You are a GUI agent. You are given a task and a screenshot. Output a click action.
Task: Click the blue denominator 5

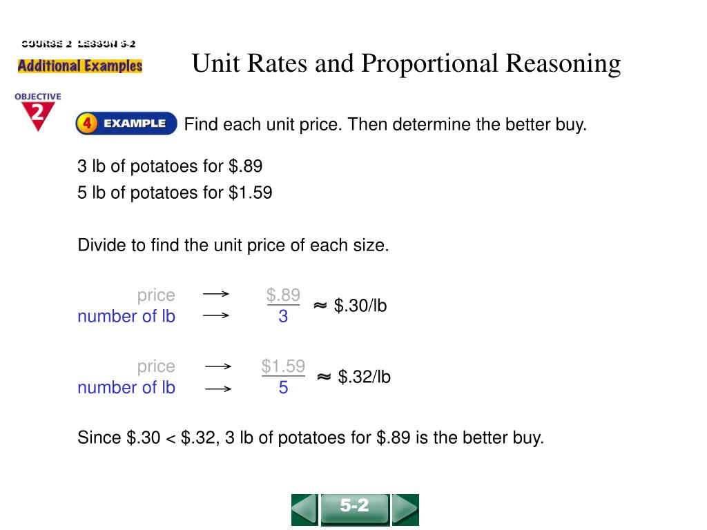283,388
